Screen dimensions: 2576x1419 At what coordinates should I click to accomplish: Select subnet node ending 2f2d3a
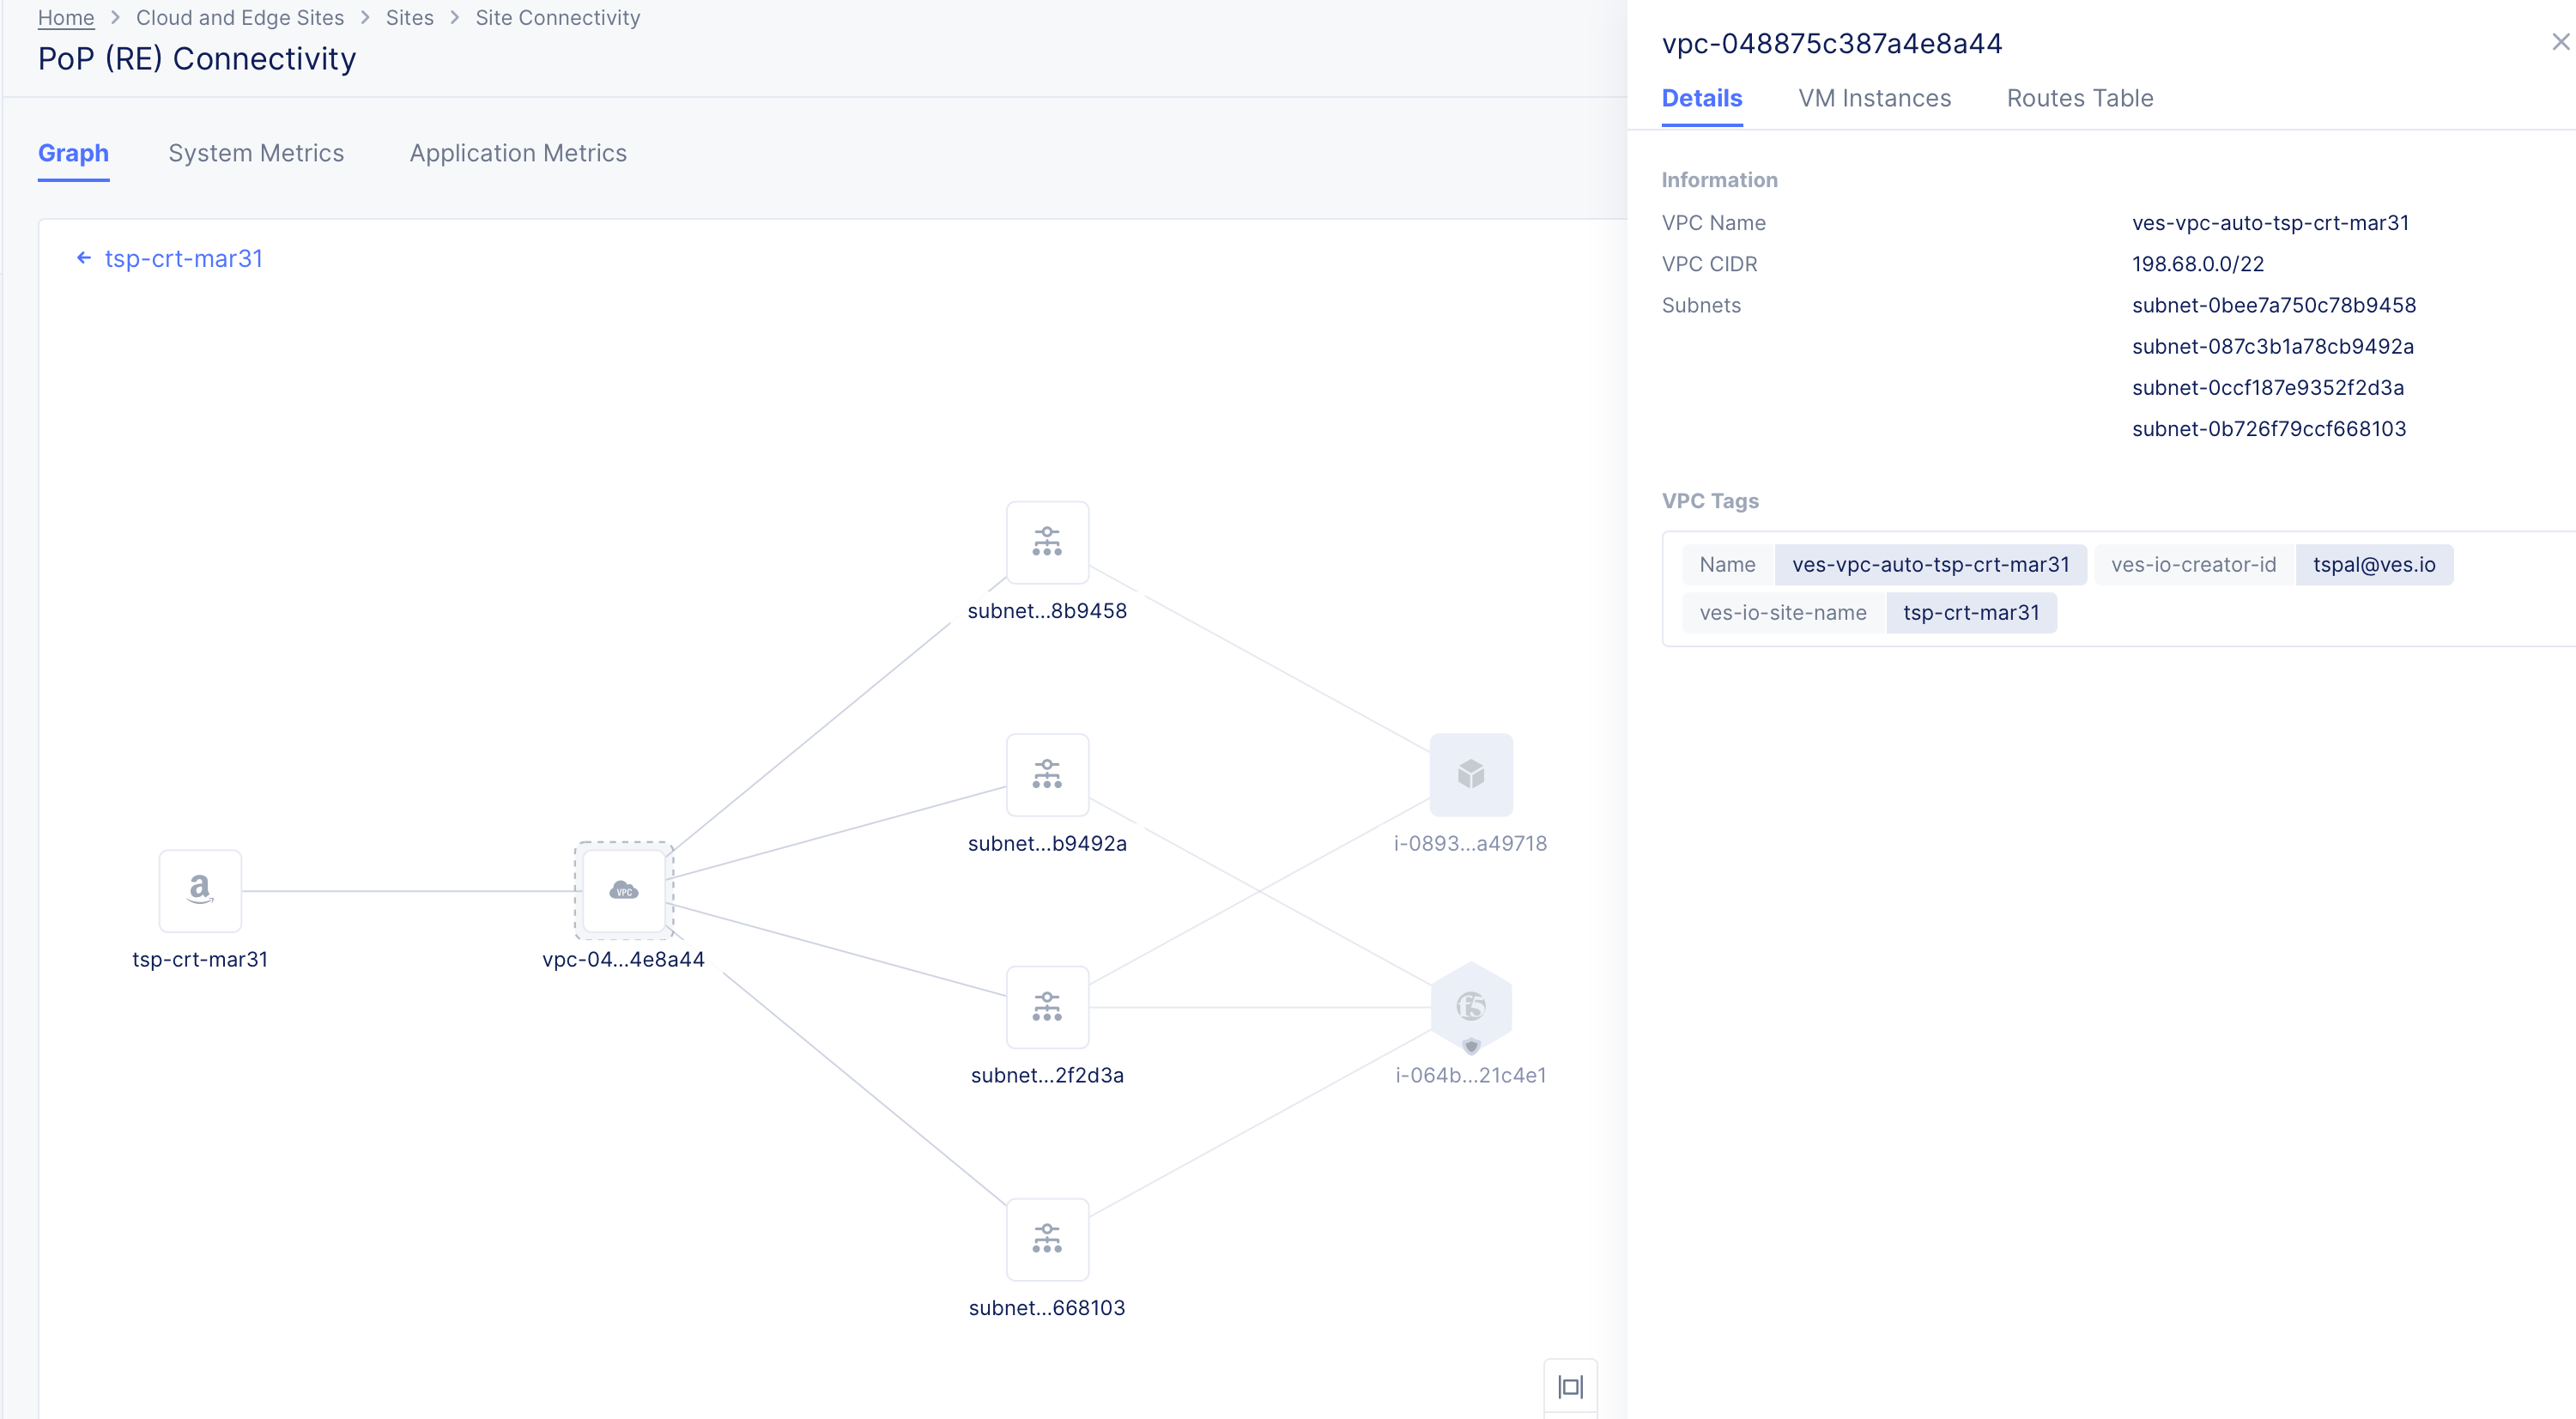[1047, 1006]
